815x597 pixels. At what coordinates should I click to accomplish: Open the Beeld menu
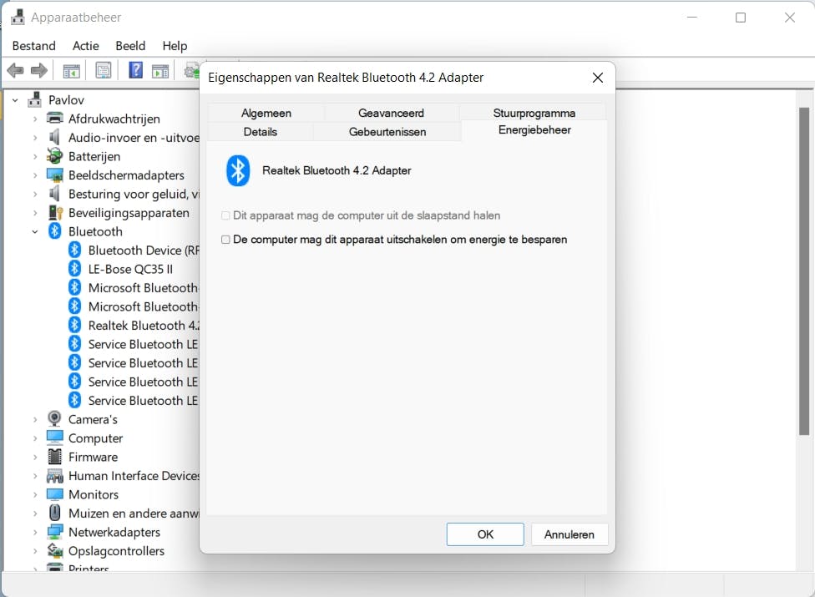click(130, 46)
